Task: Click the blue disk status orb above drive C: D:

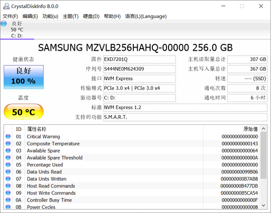Action: tap(3, 23)
